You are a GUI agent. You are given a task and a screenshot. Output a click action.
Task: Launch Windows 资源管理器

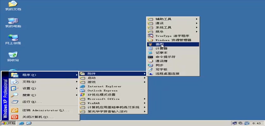tap(173, 40)
